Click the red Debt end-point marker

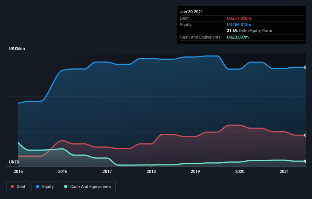(x=306, y=135)
